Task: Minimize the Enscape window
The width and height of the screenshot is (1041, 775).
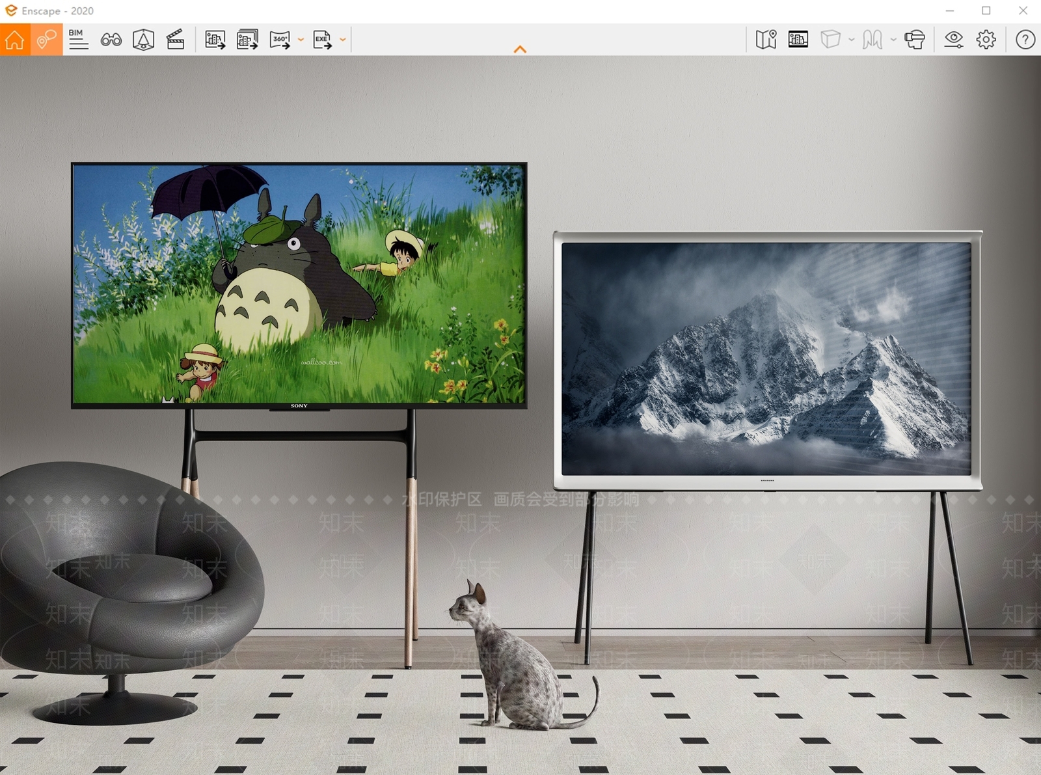Action: (950, 11)
